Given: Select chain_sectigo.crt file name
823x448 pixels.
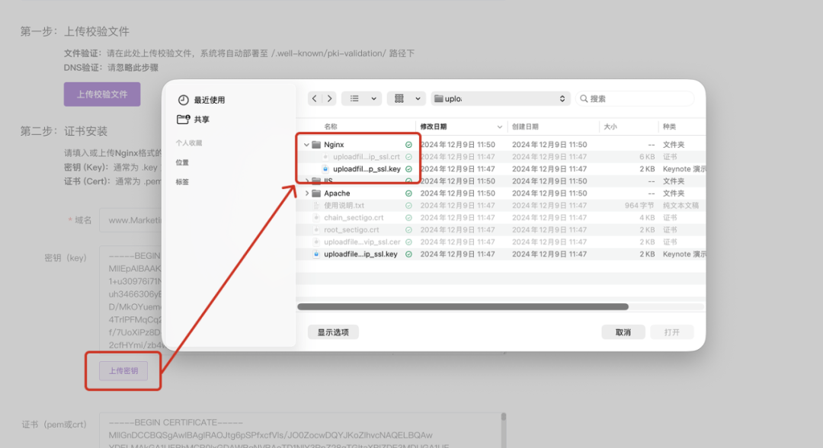Looking at the screenshot, I should pos(354,217).
